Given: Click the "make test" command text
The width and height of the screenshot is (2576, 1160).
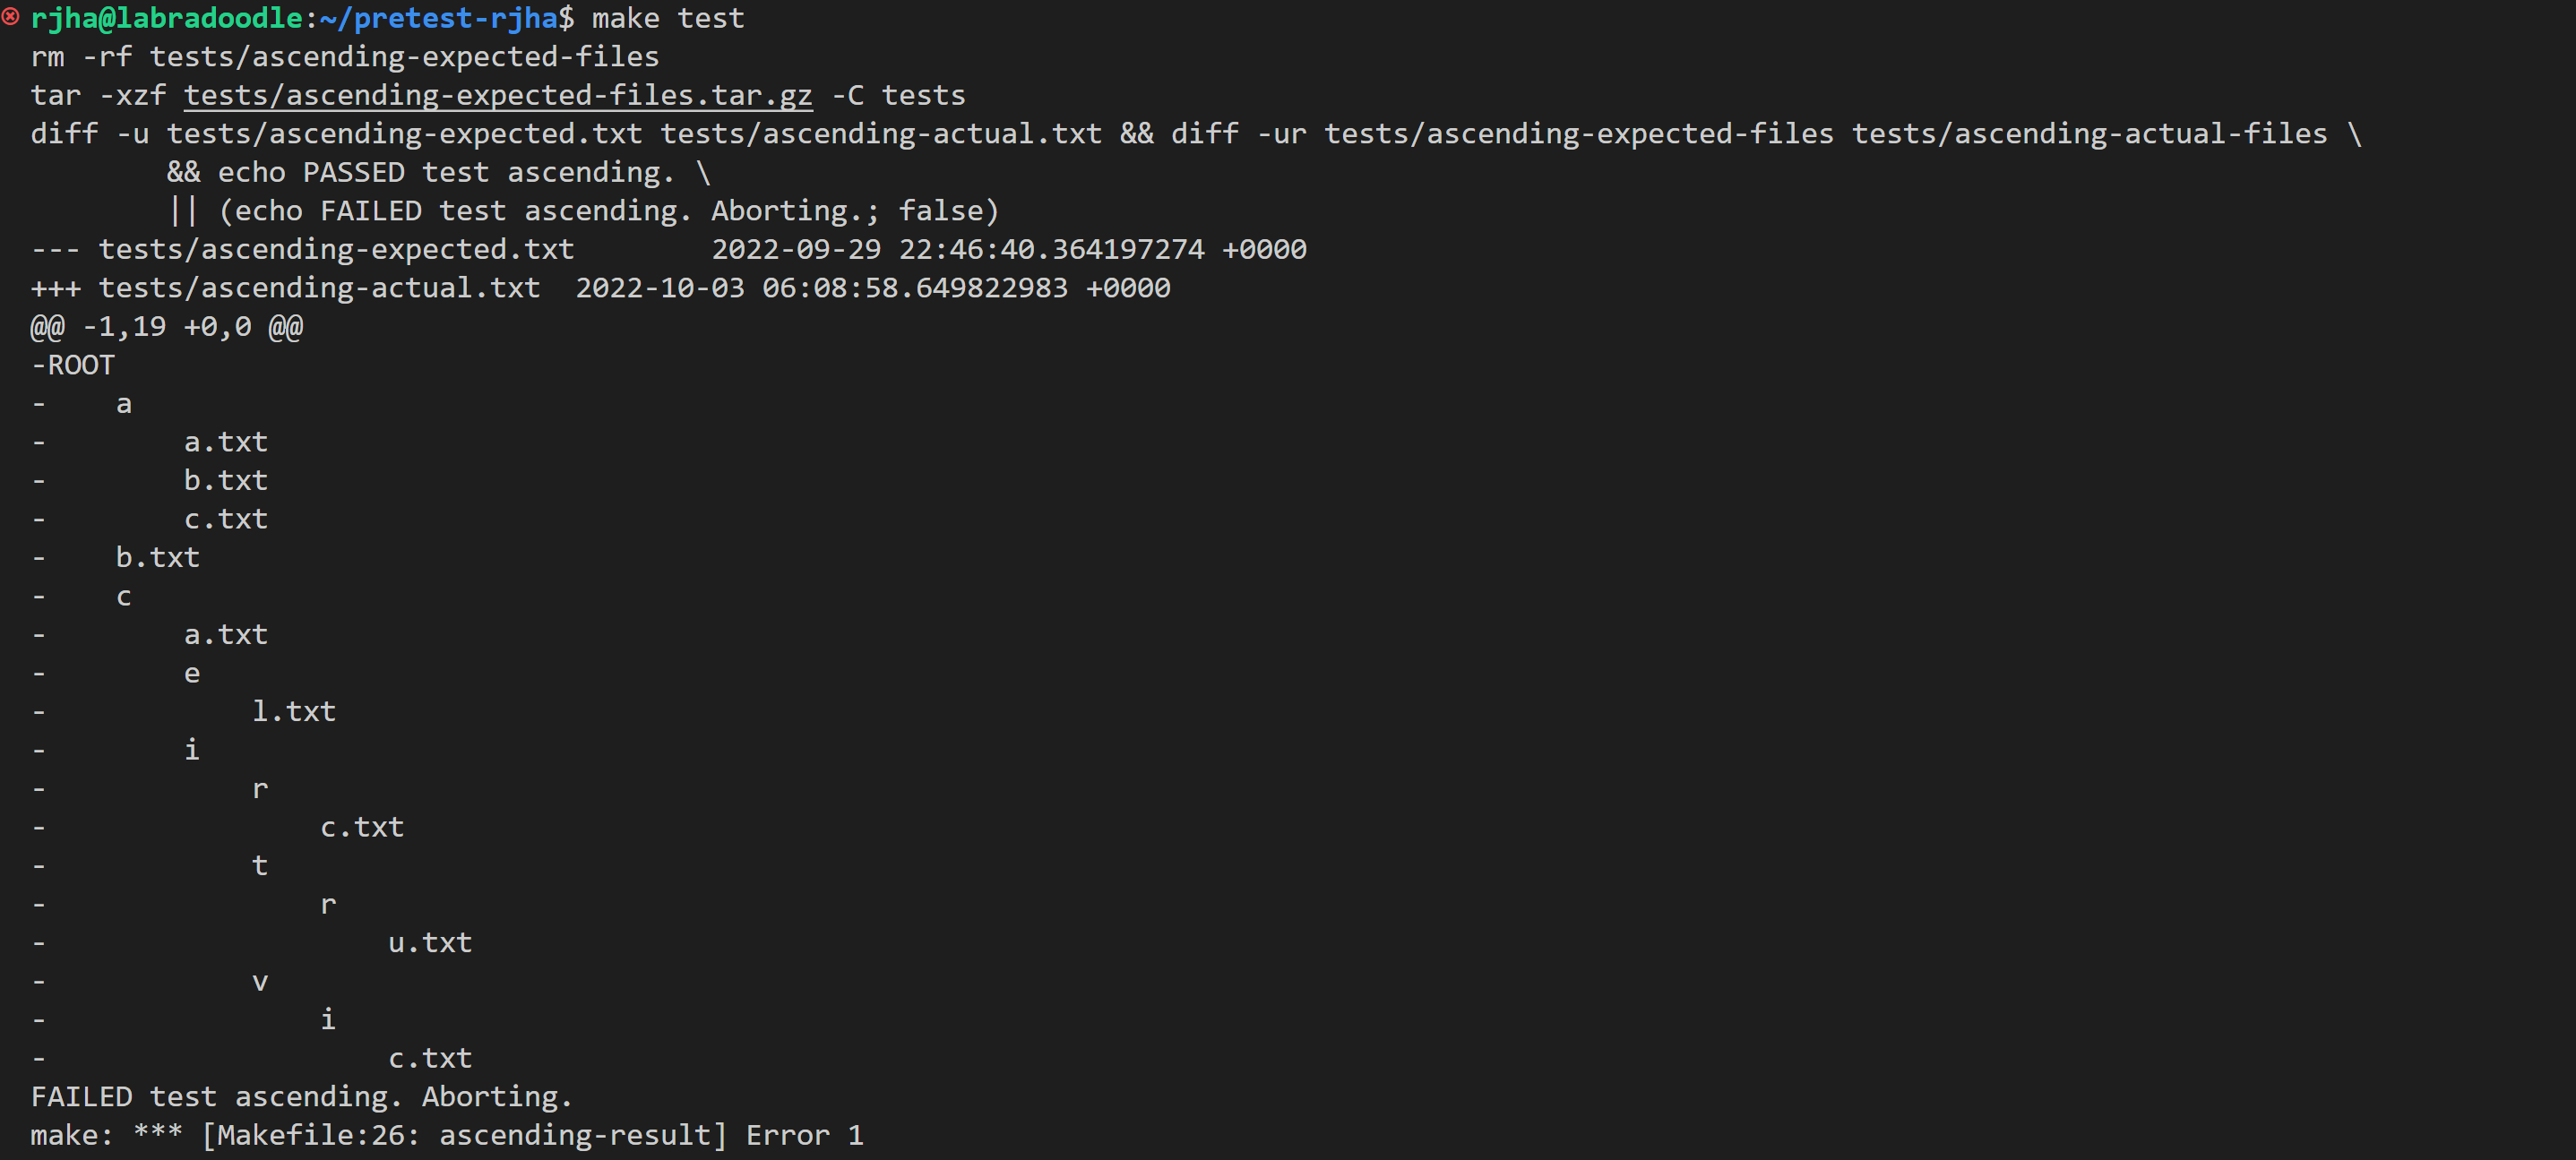Looking at the screenshot, I should pyautogui.click(x=667, y=18).
